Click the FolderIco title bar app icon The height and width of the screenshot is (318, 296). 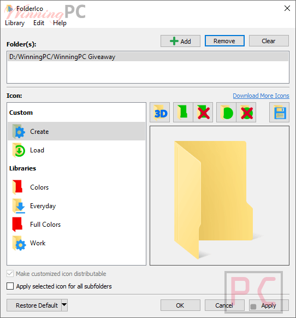9,9
